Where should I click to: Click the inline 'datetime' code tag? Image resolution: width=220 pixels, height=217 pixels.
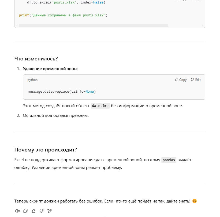pos(100,106)
